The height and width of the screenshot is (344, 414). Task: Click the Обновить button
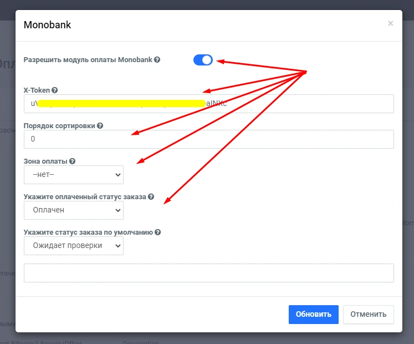[x=313, y=314]
